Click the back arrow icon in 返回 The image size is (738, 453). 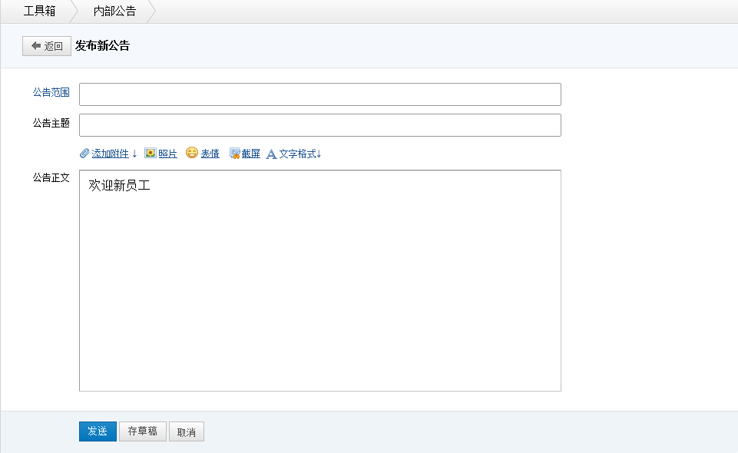pyautogui.click(x=36, y=46)
